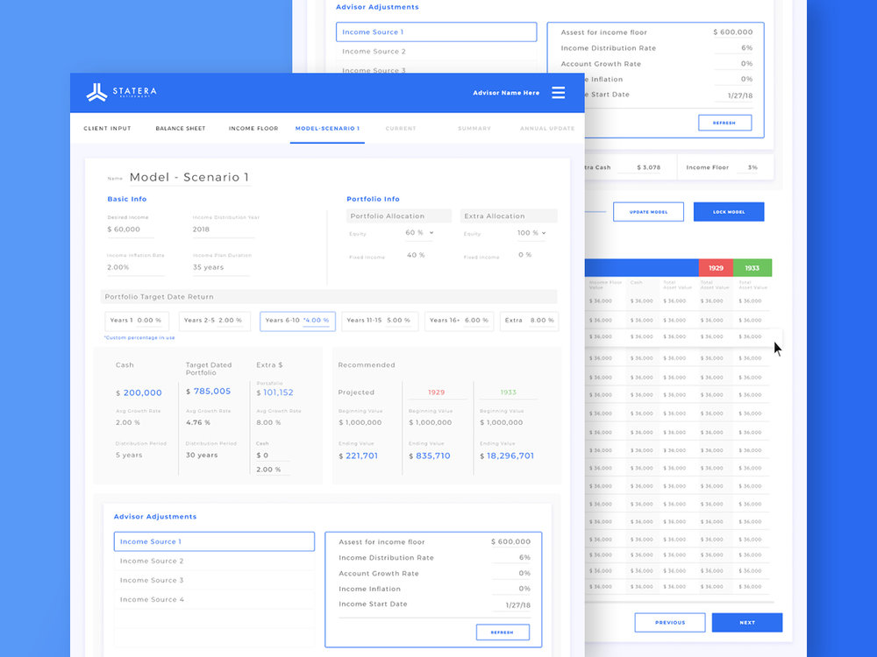The width and height of the screenshot is (877, 657).
Task: Switch to the Balance Sheet tab
Action: tap(181, 129)
